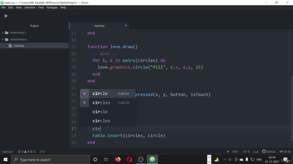Switch to Atom in the taskbar
Image resolution: width=293 pixels, height=164 pixels.
pos(152,159)
